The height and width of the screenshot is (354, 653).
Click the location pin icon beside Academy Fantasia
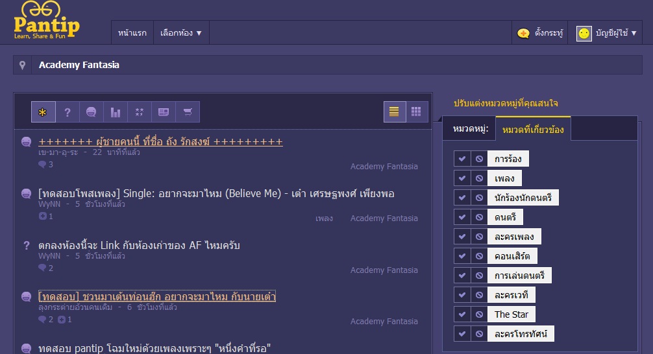pos(23,65)
